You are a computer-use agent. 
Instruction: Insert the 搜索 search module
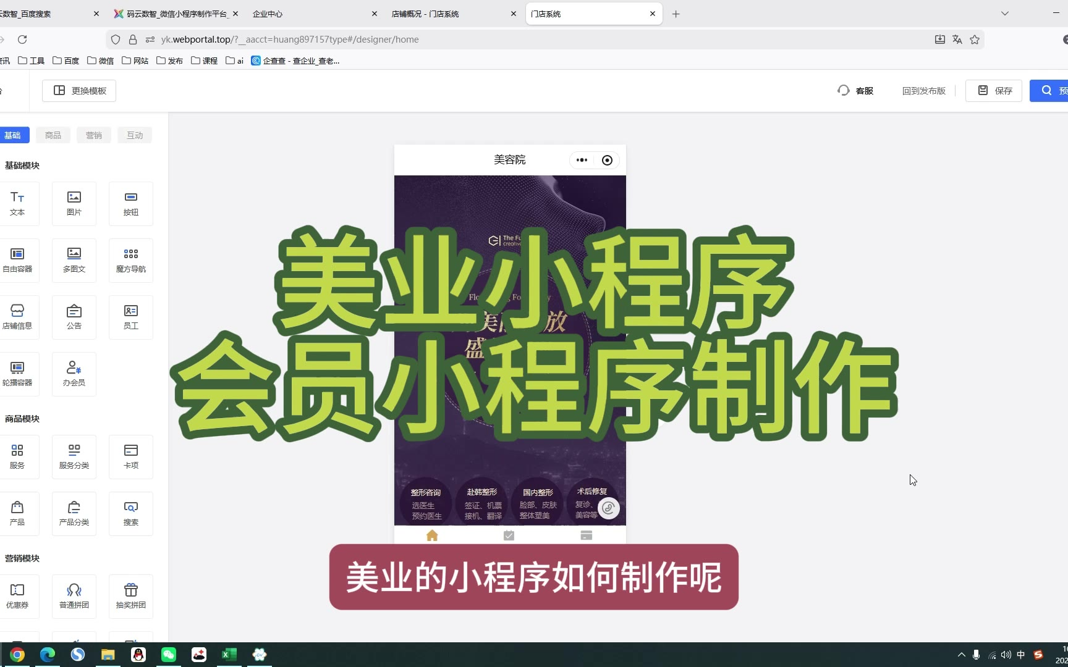(131, 513)
